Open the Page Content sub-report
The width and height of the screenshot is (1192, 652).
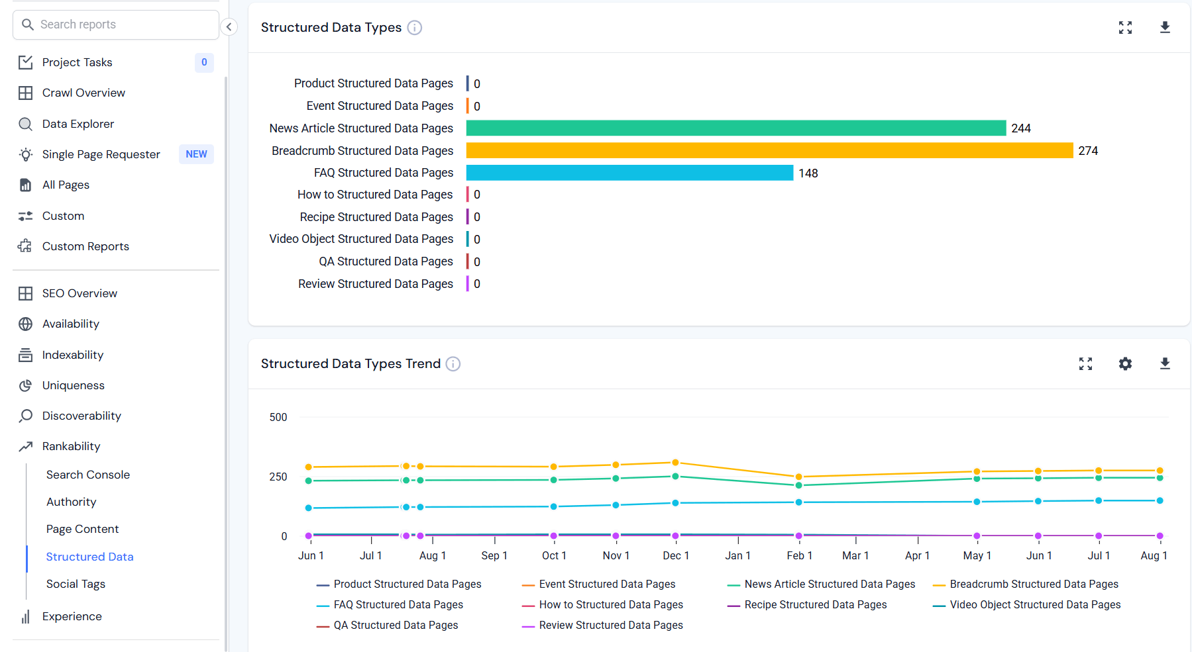82,529
